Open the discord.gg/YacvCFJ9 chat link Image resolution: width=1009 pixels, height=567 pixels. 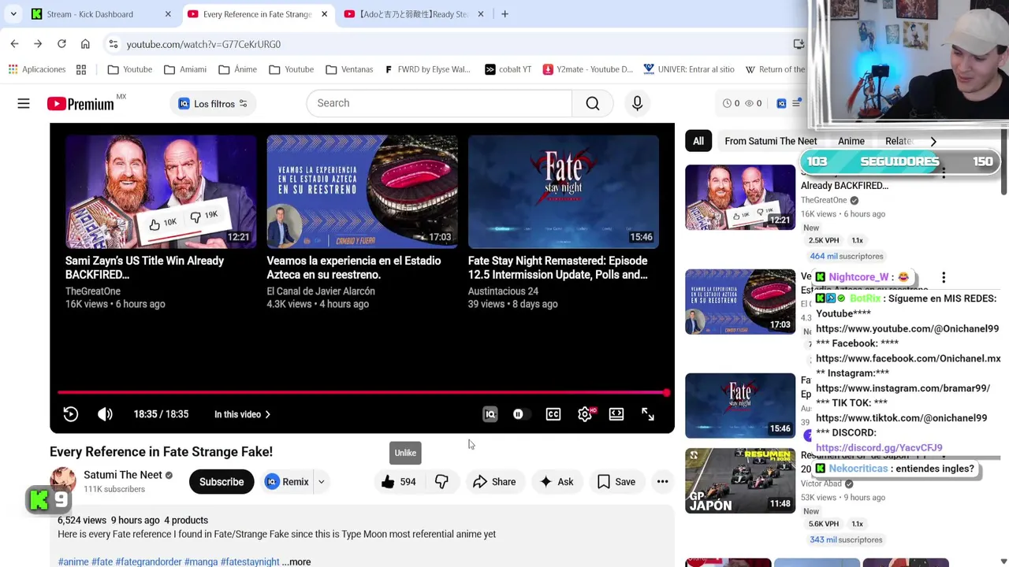pos(879,447)
